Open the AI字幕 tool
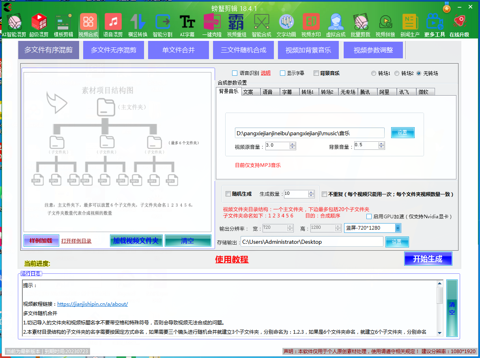The image size is (480, 358). 187,26
